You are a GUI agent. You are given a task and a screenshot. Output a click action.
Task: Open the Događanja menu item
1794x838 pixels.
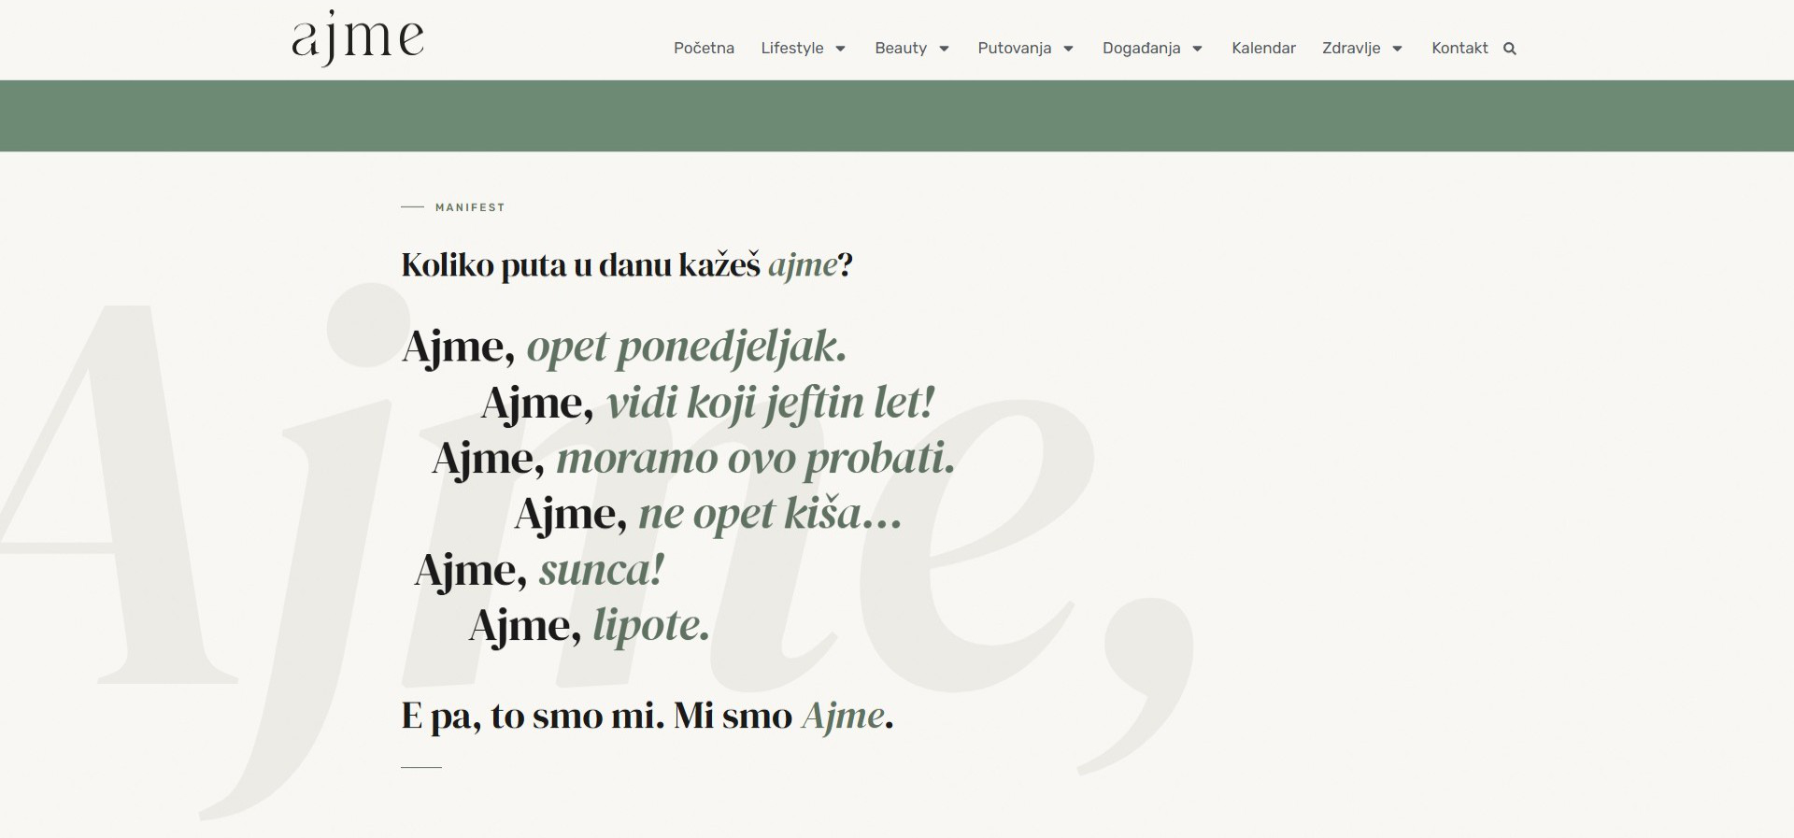1141,48
